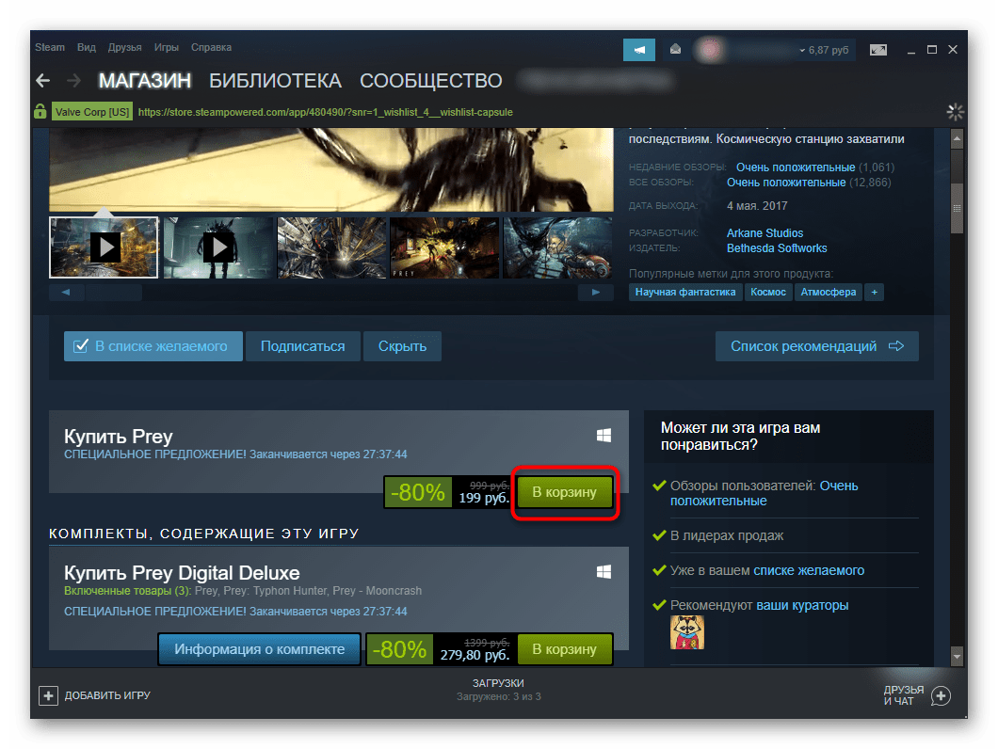Viewport: 998px width, 749px height.
Task: Click the blurred username next to СООБЩЕСТВО
Action: click(x=595, y=81)
